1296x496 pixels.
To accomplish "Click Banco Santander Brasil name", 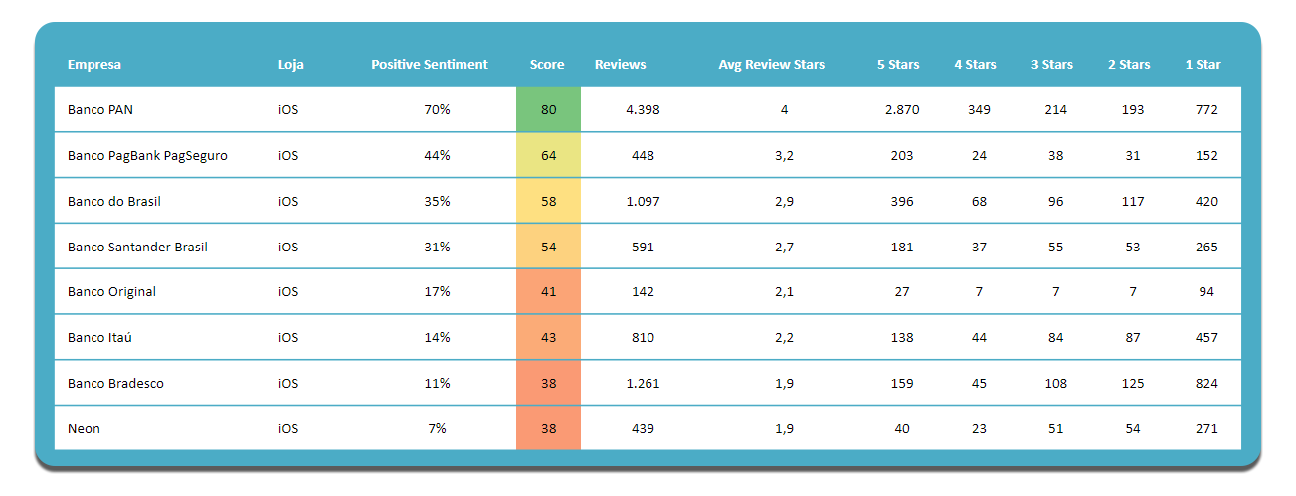I will click(x=137, y=248).
